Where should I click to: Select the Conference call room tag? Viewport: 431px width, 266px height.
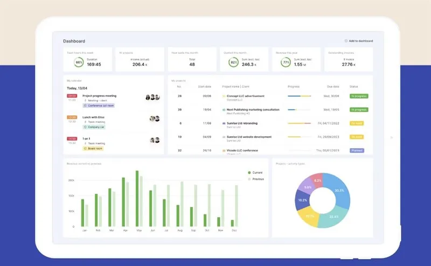click(x=99, y=106)
